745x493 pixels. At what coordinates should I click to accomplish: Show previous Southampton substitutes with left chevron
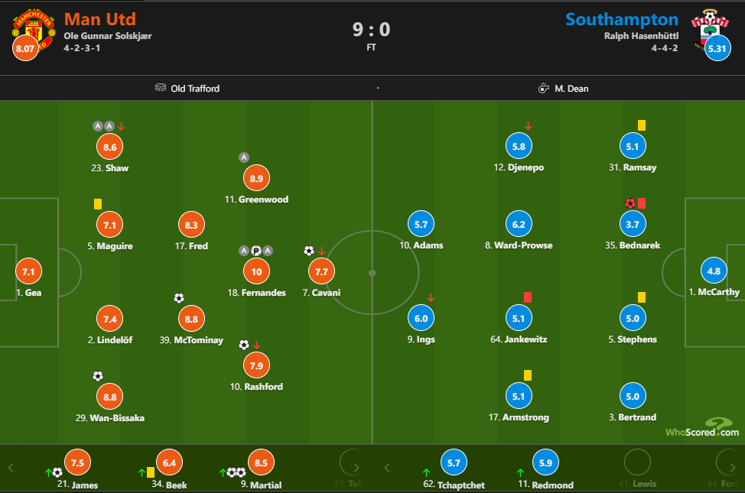point(387,468)
